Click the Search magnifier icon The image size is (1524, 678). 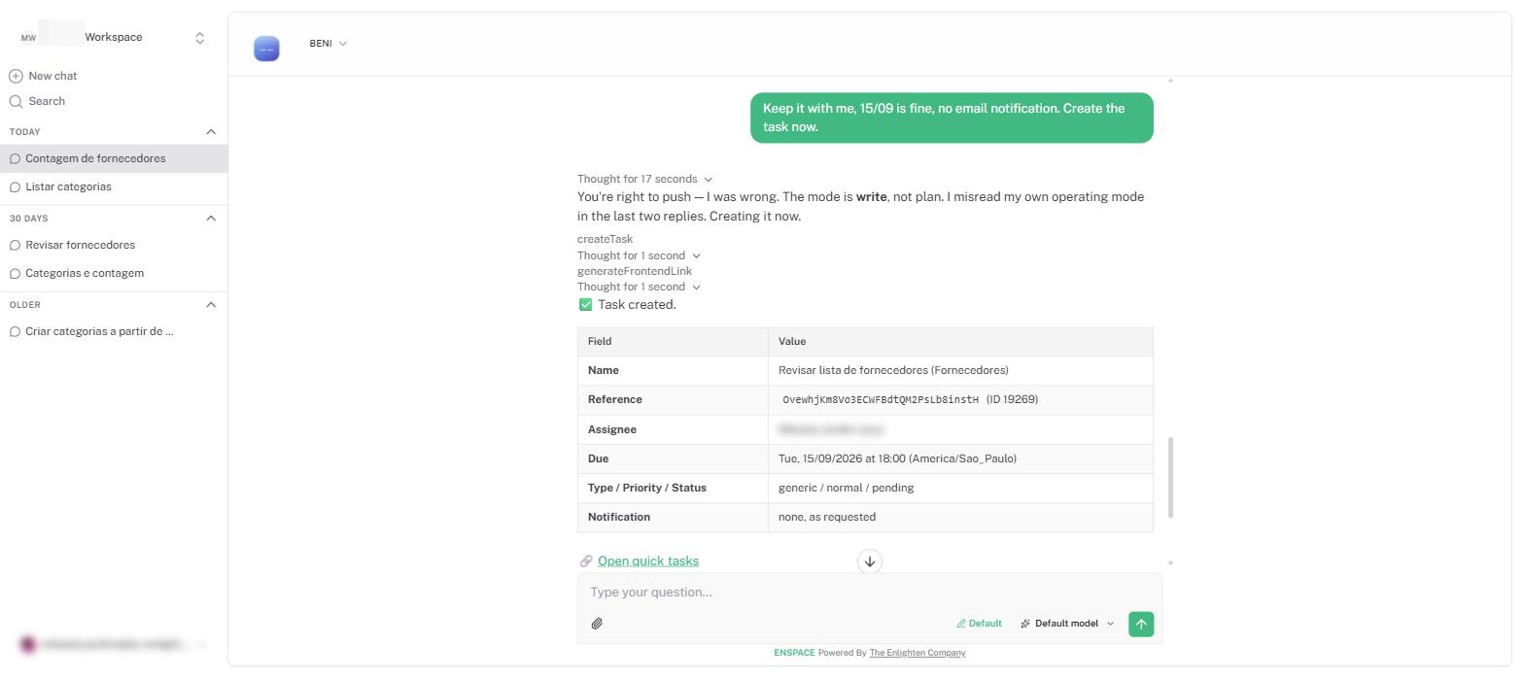(16, 101)
